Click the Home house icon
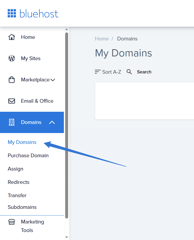Screen dimensions: 194x240 (12, 37)
